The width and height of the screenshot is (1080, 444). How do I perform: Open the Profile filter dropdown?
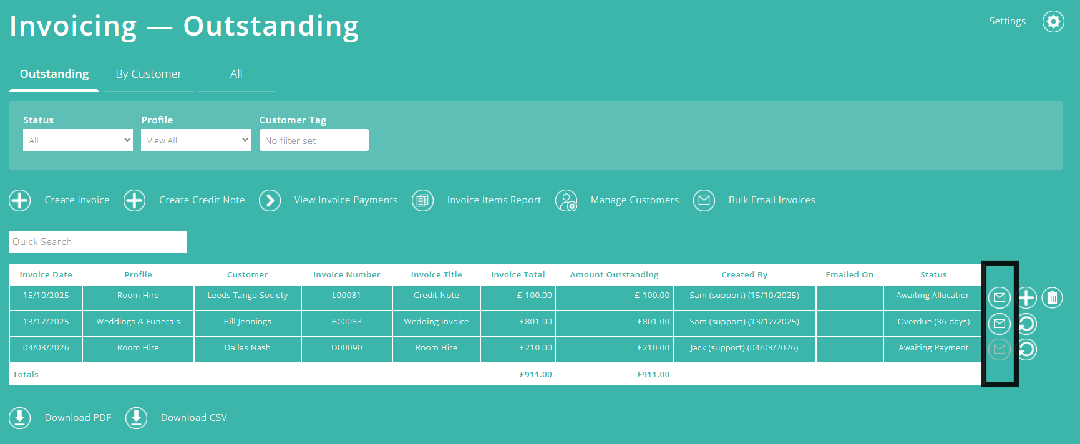[196, 140]
